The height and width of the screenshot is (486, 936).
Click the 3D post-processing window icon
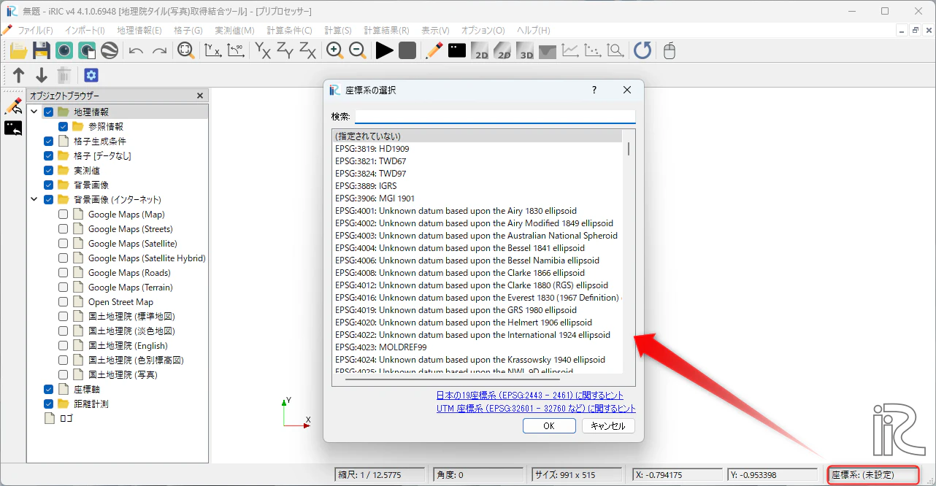click(525, 50)
